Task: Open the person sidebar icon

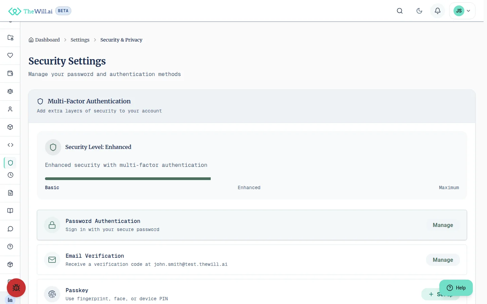Action: (10, 109)
